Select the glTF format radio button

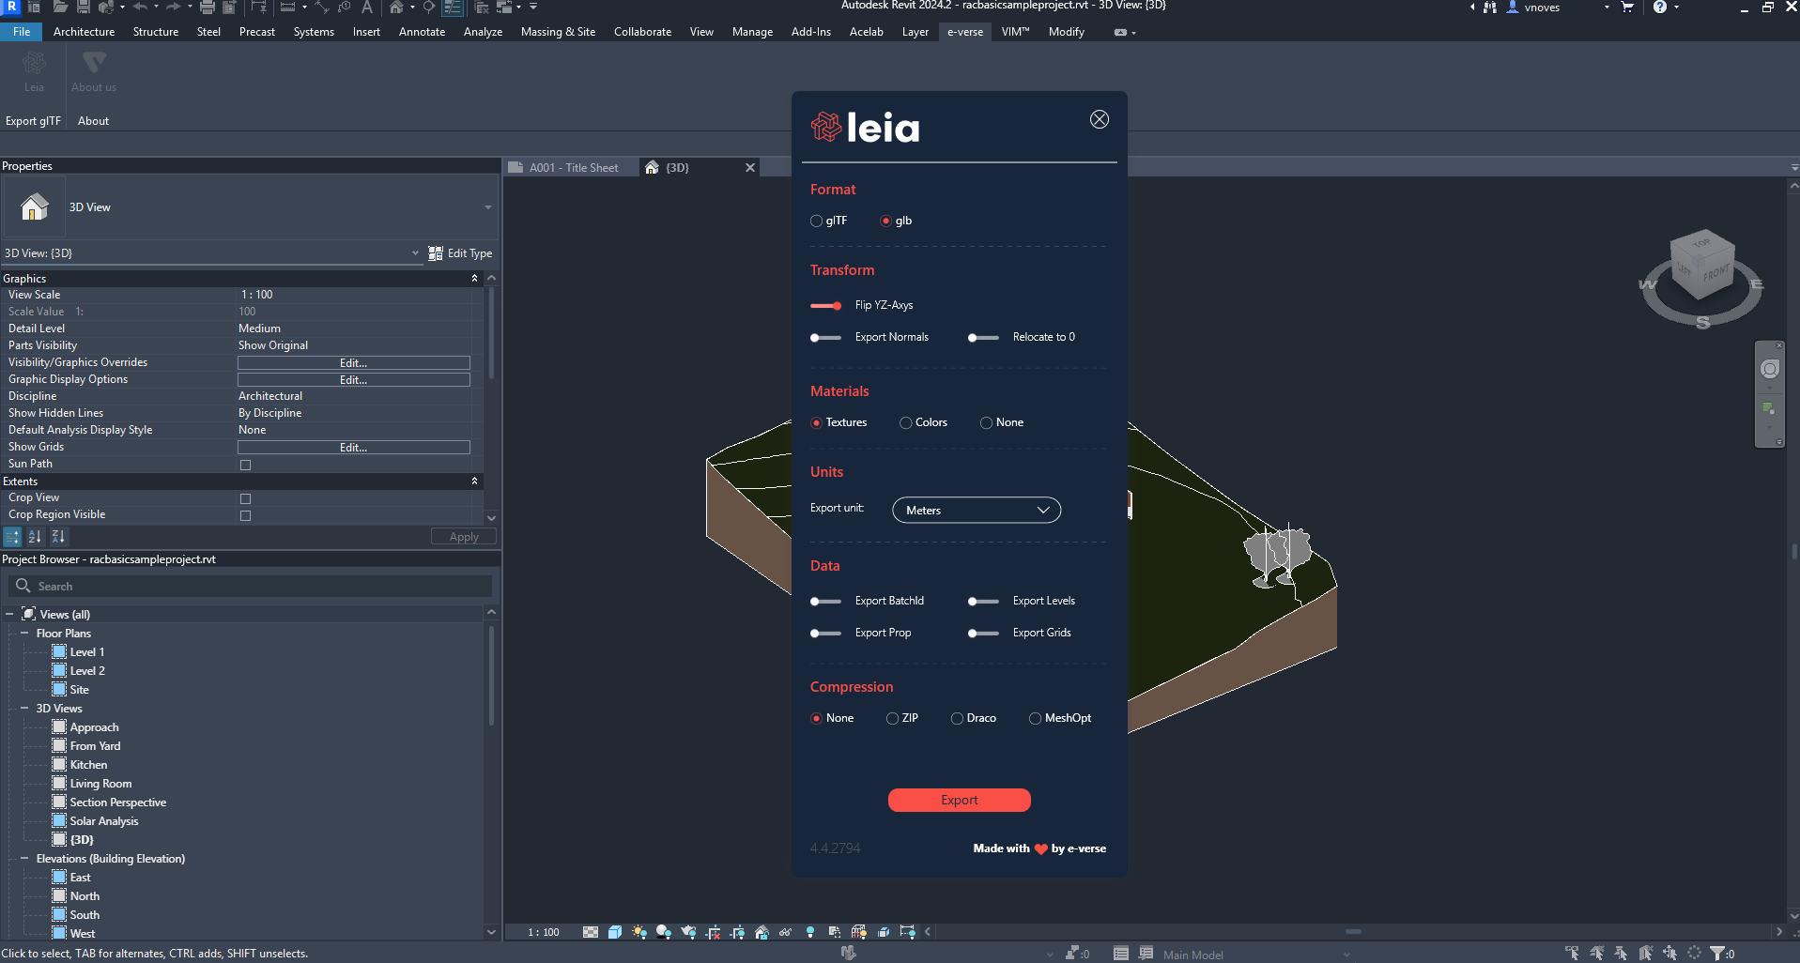tap(816, 222)
